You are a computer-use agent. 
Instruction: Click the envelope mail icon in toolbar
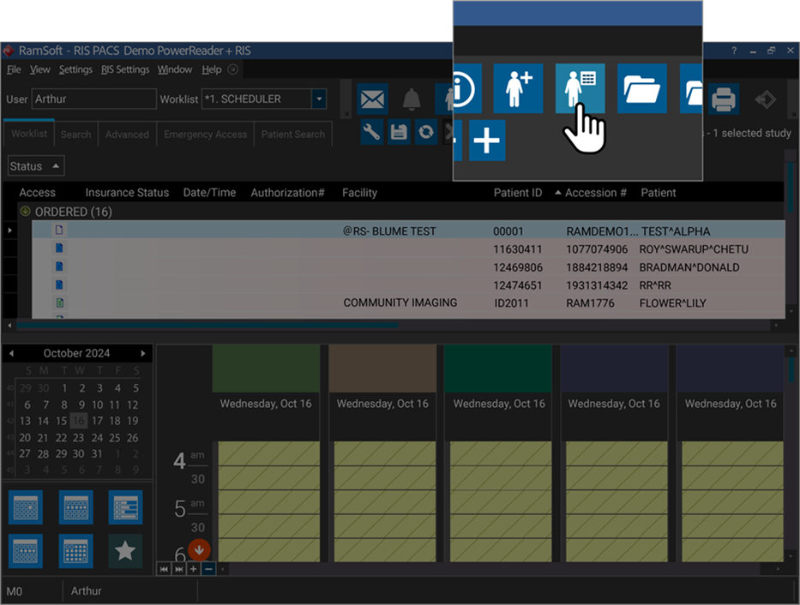click(372, 100)
